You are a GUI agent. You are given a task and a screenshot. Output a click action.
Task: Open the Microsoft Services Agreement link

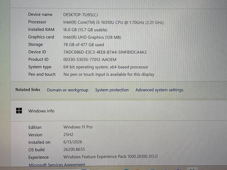(57, 165)
